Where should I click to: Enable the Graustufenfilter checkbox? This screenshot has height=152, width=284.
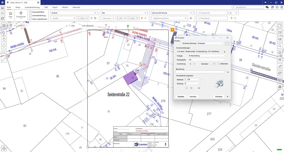click(x=30, y=12)
